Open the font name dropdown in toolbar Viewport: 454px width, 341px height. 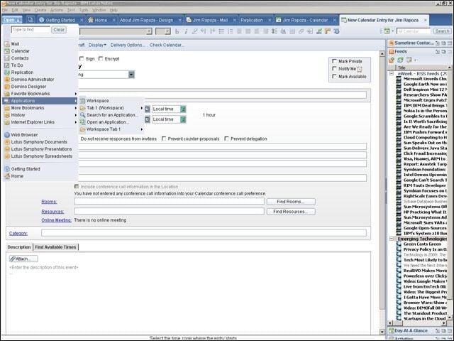pyautogui.click(x=149, y=31)
